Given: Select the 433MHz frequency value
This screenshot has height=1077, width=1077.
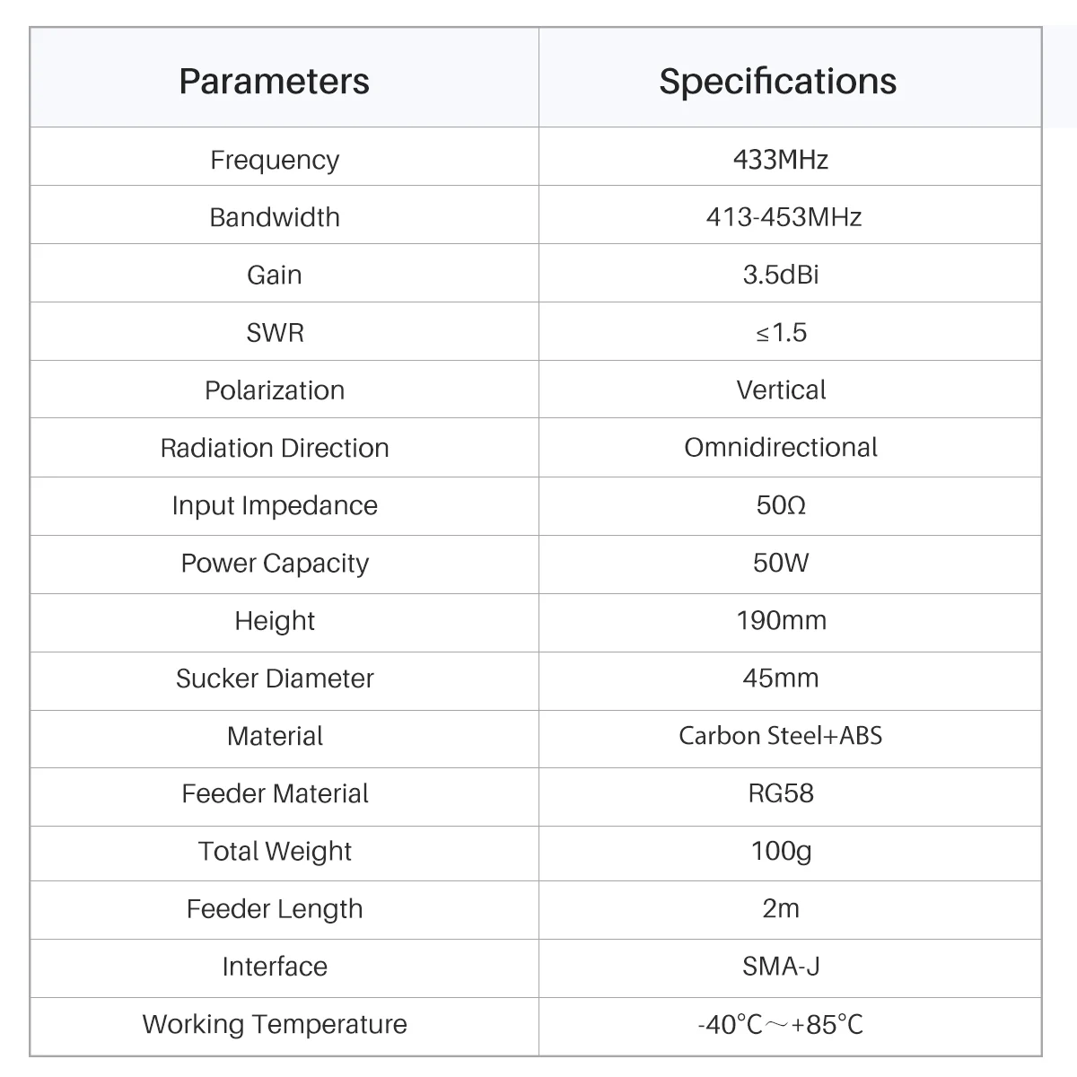Looking at the screenshot, I should point(780,160).
